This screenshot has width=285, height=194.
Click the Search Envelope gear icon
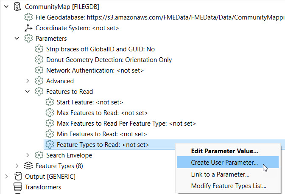39,155
